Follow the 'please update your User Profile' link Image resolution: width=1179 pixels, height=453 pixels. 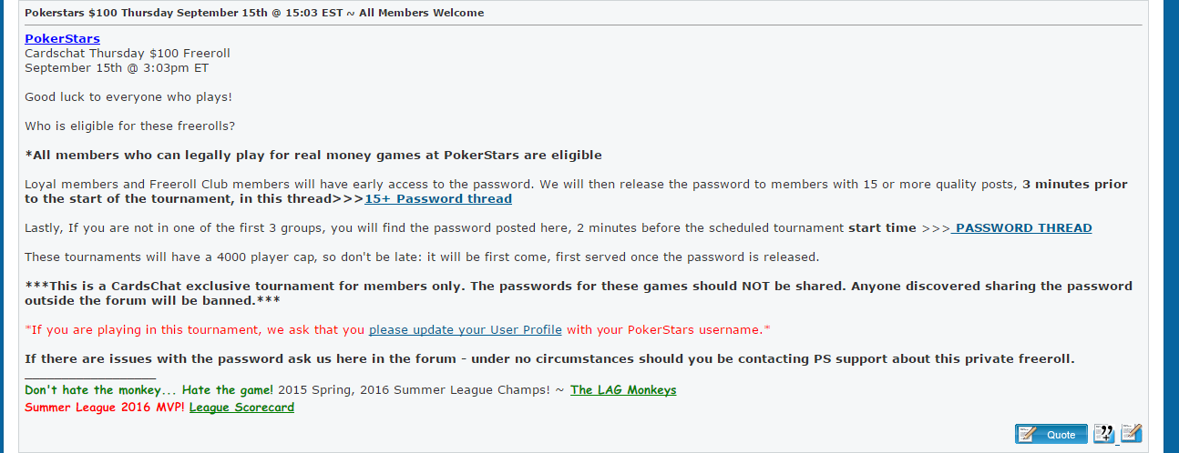click(x=466, y=329)
